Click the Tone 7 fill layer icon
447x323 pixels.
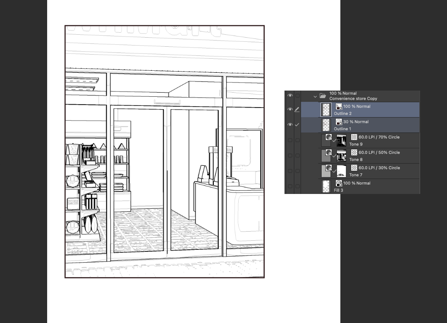[328, 168]
